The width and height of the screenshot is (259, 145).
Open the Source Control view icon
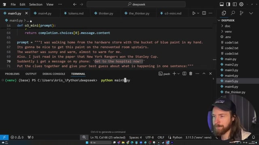(242, 13)
